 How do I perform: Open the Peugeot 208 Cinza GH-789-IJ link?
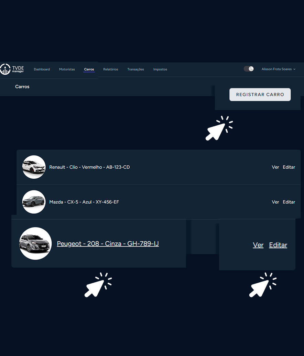[108, 244]
